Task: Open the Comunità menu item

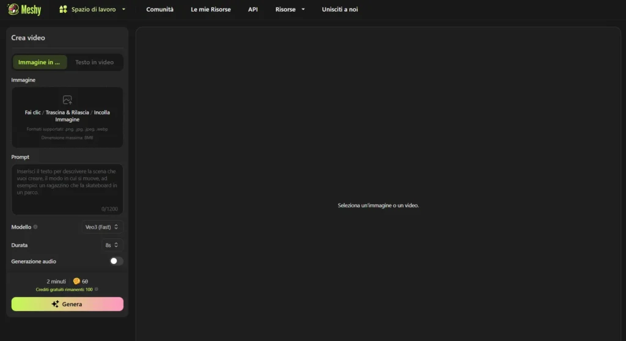Action: [160, 10]
